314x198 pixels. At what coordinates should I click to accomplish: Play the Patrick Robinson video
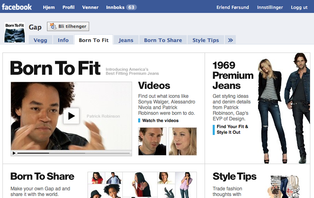click(71, 116)
